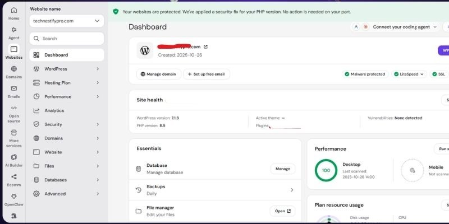The image size is (449, 224).
Task: Click the magnifier icon in Search
Action: click(36, 38)
